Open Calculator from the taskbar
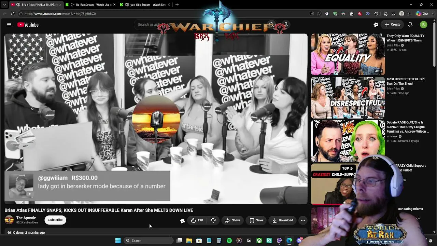This screenshot has height=246, width=437. point(219,241)
